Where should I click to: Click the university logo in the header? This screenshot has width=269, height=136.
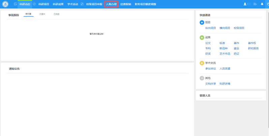5,4
